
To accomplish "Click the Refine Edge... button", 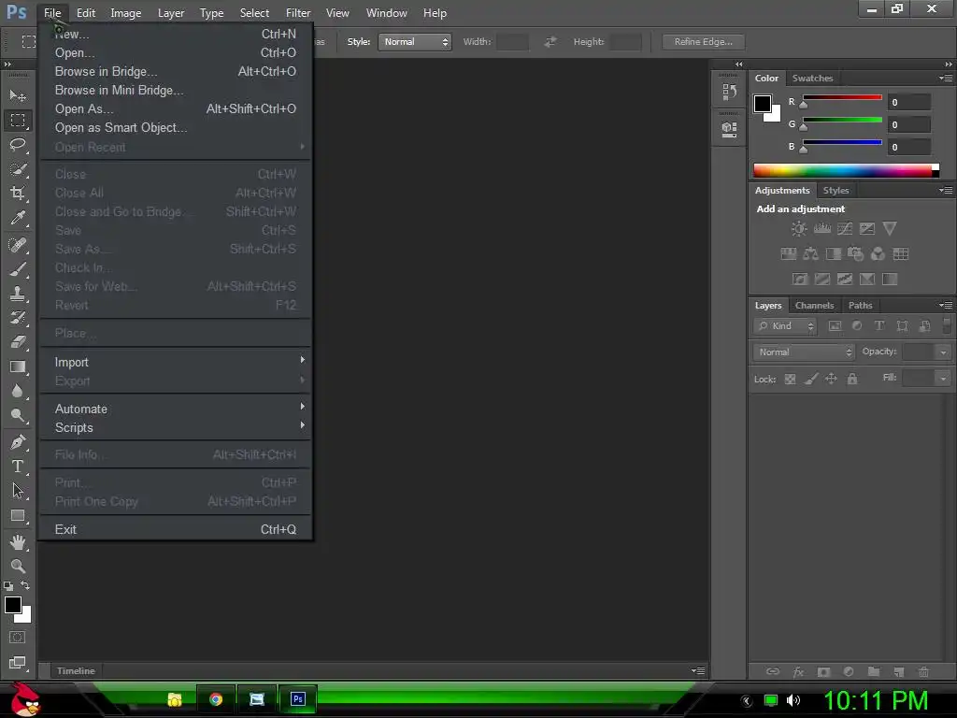I will tap(703, 41).
